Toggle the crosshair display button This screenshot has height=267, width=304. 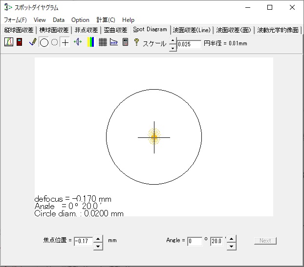(x=65, y=42)
